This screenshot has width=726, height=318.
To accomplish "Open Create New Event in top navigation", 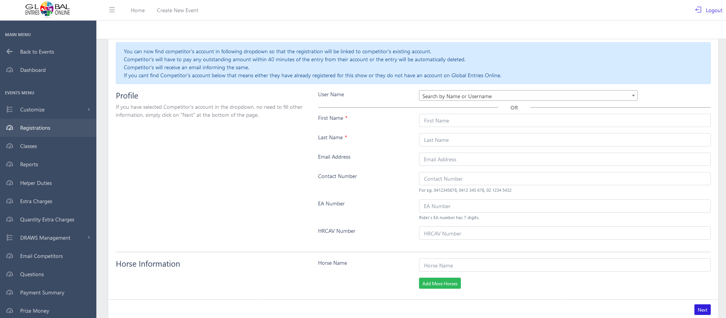I will 178,10.
